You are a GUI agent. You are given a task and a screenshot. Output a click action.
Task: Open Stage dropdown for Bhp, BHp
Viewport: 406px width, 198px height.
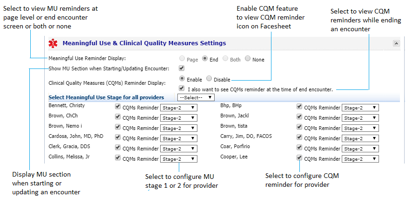point(360,108)
